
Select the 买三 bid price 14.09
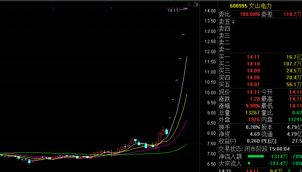pyautogui.click(x=253, y=71)
